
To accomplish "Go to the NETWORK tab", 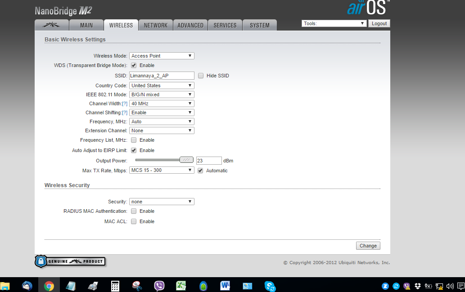I will pos(156,25).
